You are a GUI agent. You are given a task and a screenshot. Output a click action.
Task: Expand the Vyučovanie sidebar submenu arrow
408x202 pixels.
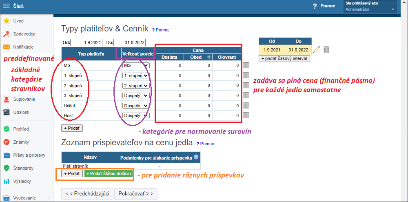(x=49, y=198)
